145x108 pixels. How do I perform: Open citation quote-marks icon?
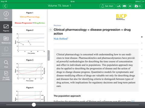point(130,6)
